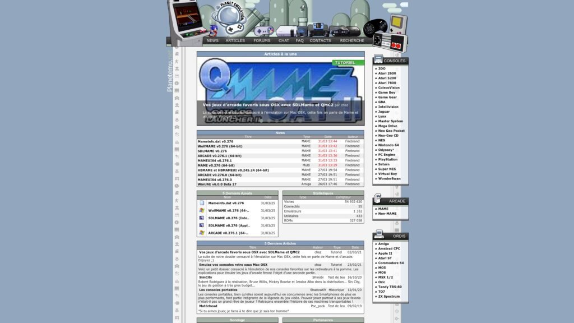Open WolfMAME v0.276 (64-.. in Derniers Ajouts
Image resolution: width=574 pixels, height=323 pixels.
click(x=229, y=211)
